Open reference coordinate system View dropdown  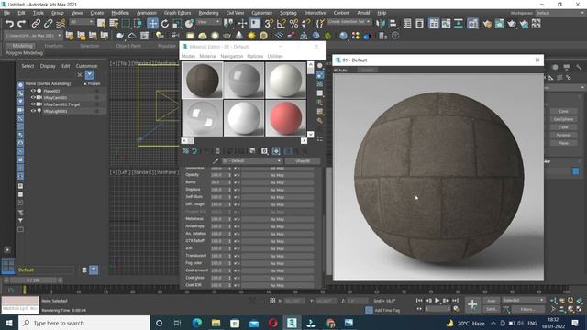point(208,22)
